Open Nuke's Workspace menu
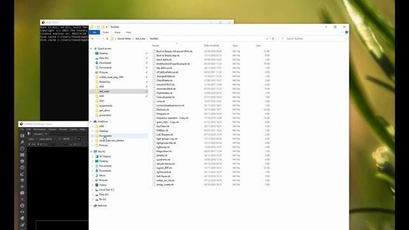409x230 pixels. tap(40, 129)
